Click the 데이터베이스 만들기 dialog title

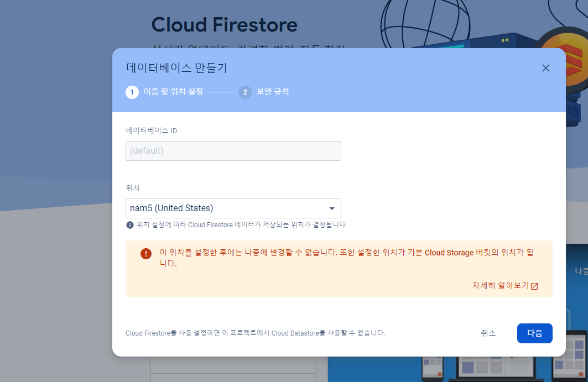tap(176, 68)
